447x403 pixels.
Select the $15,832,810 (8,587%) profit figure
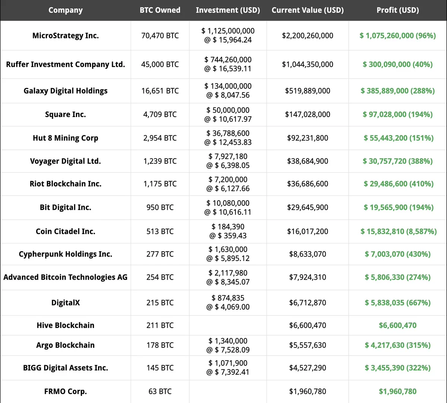[x=398, y=232]
